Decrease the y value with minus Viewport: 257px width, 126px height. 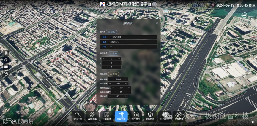pos(104,63)
